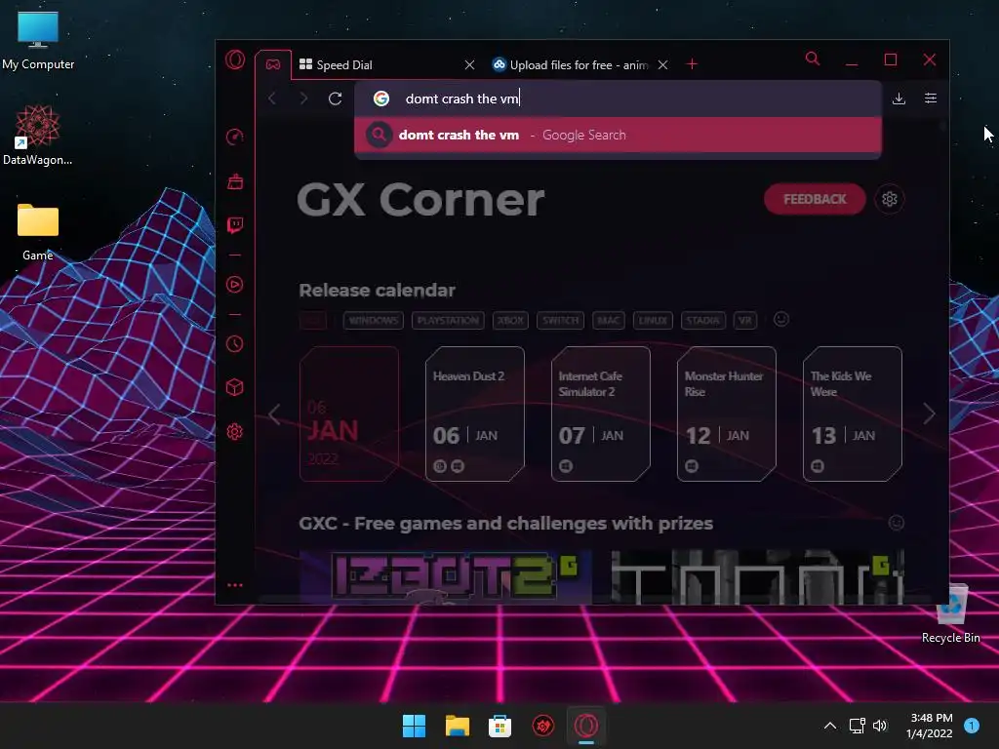The image size is (999, 749).
Task: Open GX Cleaner in sidebar
Action: pyautogui.click(x=235, y=181)
